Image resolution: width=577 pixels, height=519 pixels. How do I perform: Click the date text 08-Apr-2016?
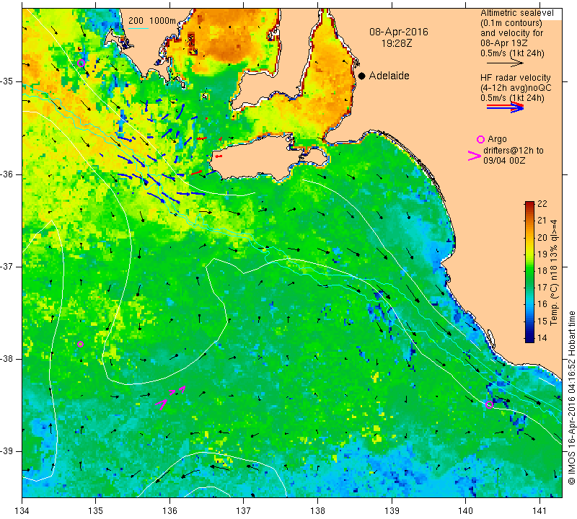[x=399, y=32]
